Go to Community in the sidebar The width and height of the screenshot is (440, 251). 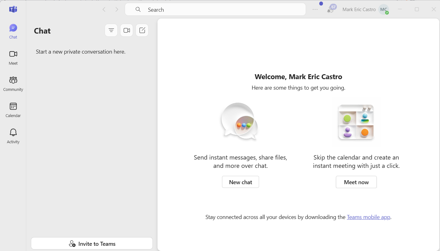click(x=13, y=84)
